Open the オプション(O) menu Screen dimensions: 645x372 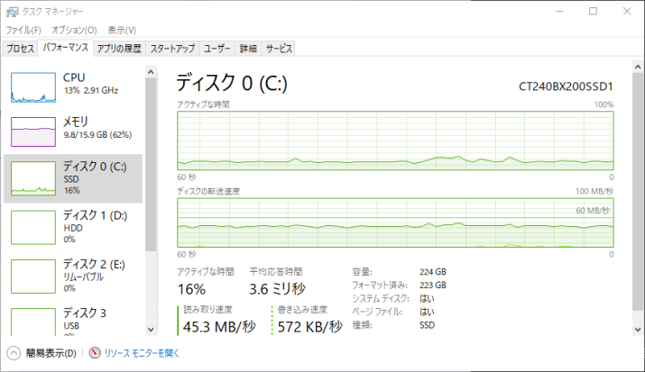[x=74, y=30]
